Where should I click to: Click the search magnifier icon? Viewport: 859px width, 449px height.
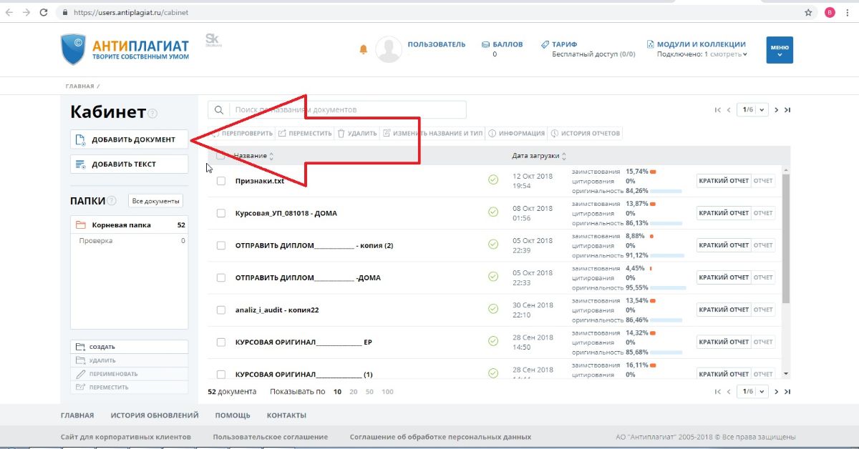click(218, 110)
